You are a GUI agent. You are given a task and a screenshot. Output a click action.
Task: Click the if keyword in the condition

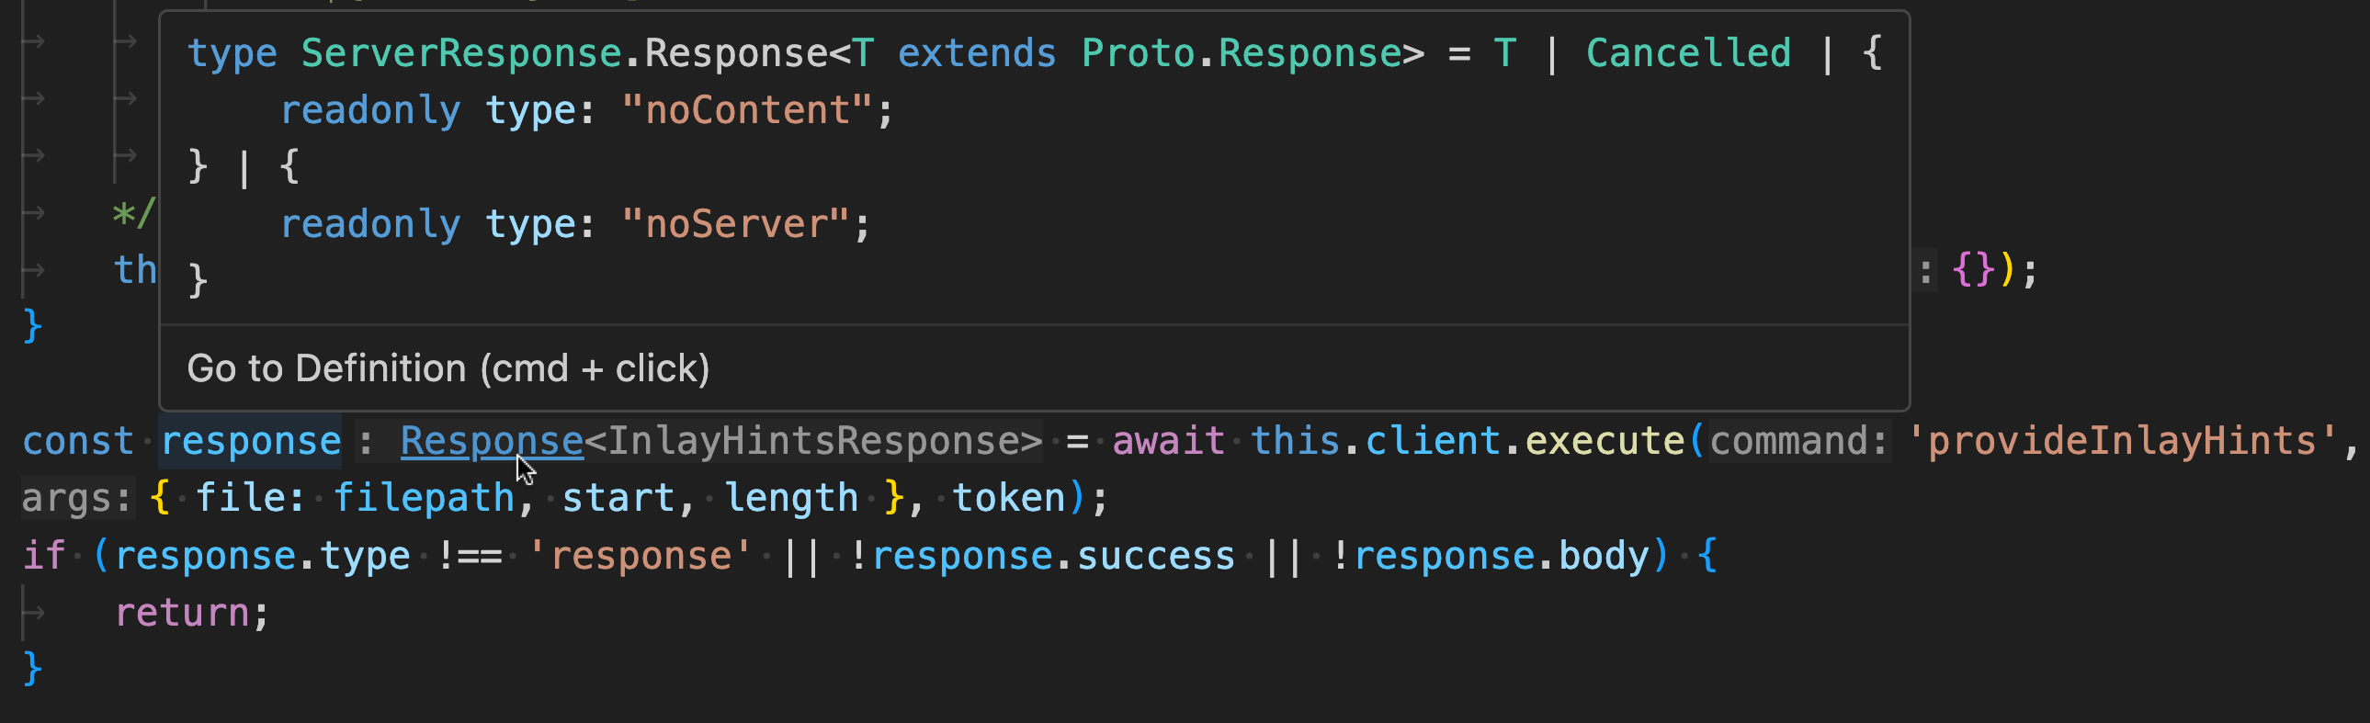click(43, 555)
